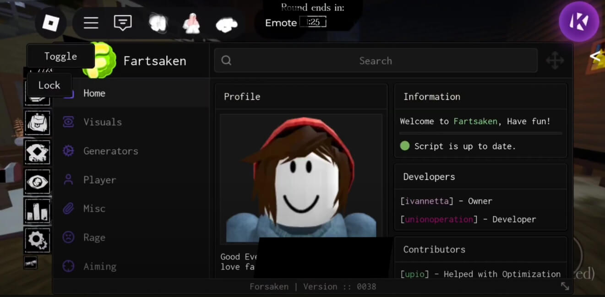Click the "Developers" section header

429,177
